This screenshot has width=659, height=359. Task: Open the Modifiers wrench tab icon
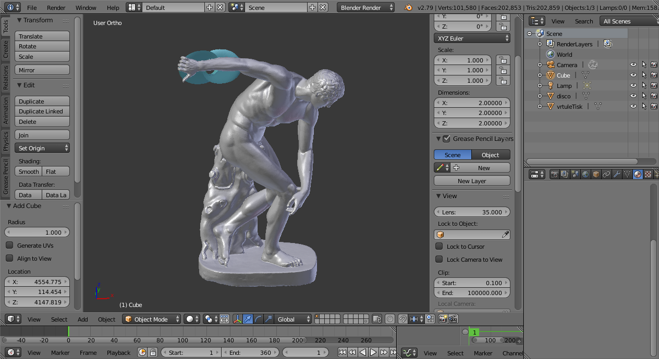(617, 174)
